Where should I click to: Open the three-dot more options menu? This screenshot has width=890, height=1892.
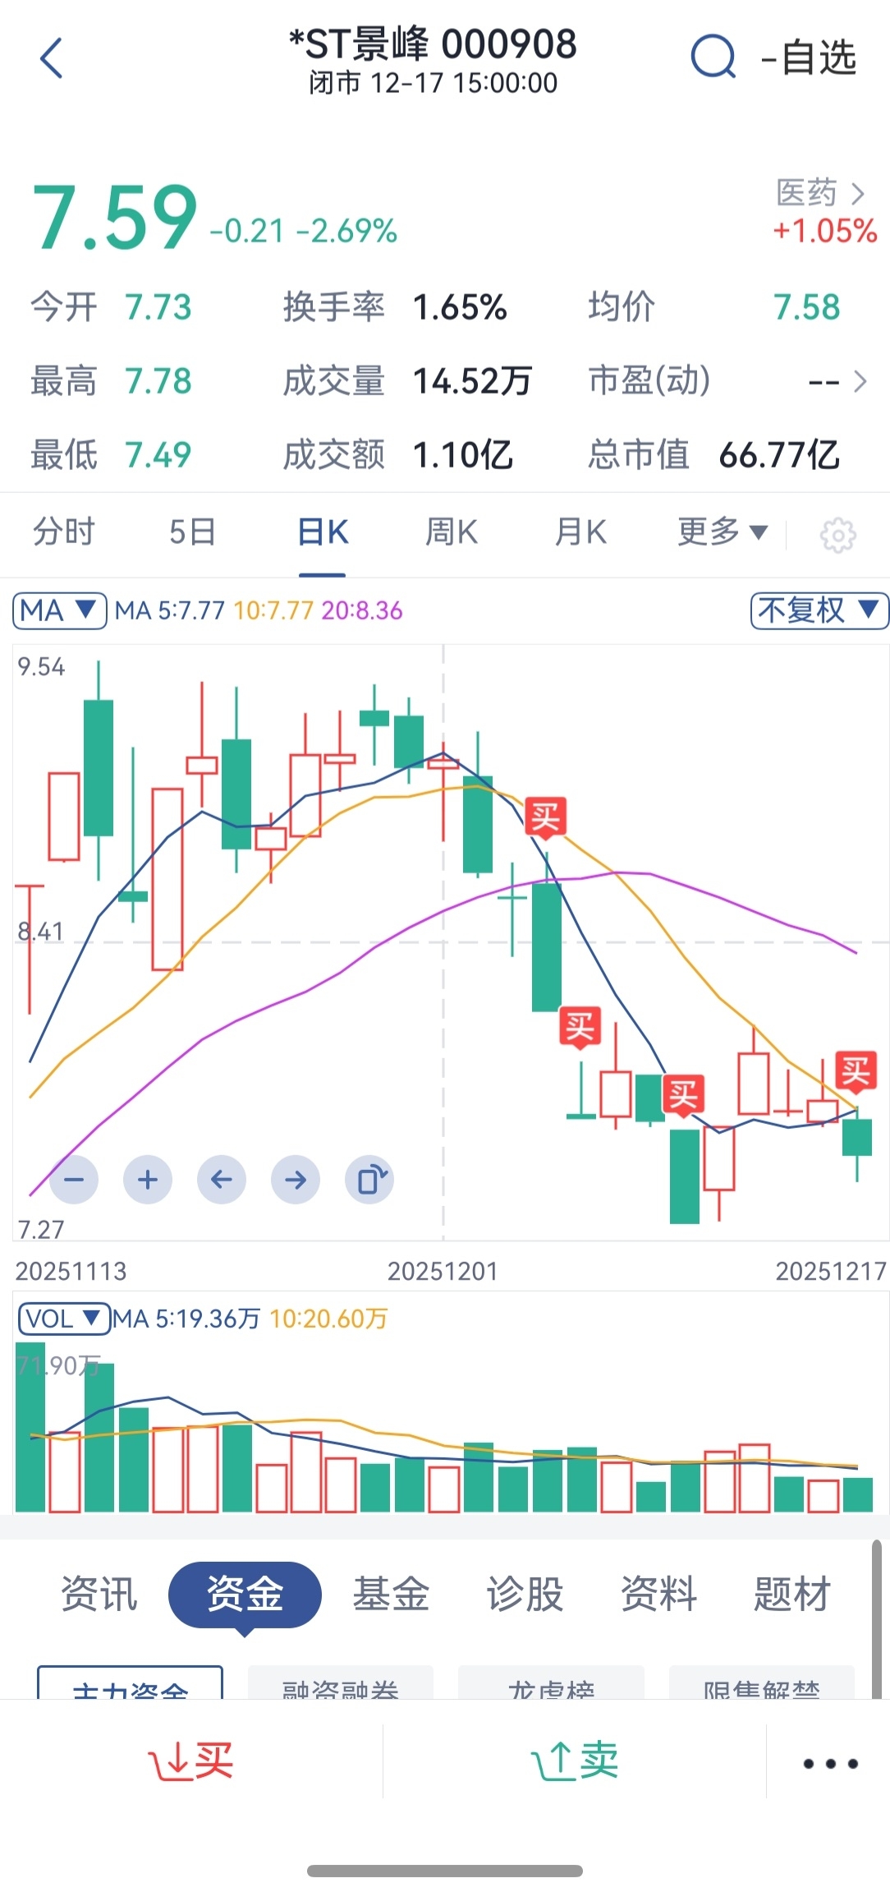pyautogui.click(x=829, y=1763)
